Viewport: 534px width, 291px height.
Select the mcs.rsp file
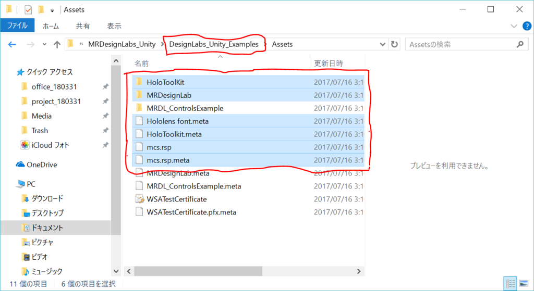point(248,147)
